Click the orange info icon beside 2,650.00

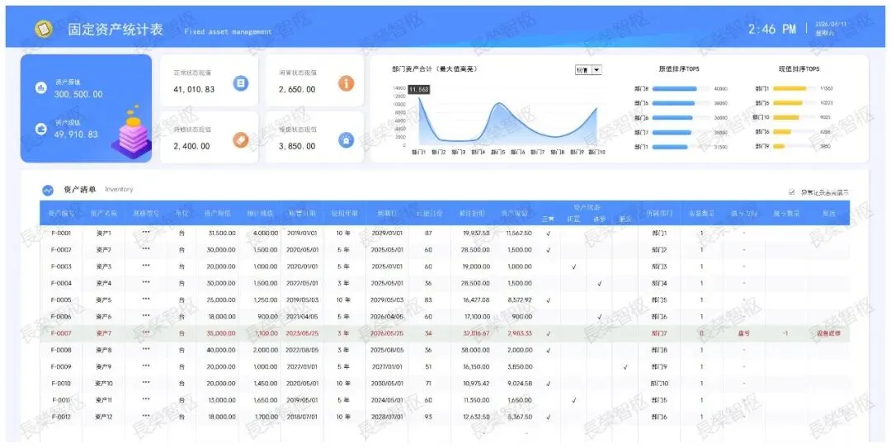click(x=346, y=83)
